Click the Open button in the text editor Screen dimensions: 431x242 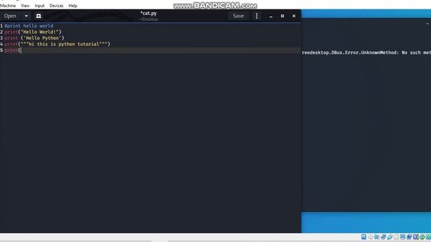pos(10,16)
